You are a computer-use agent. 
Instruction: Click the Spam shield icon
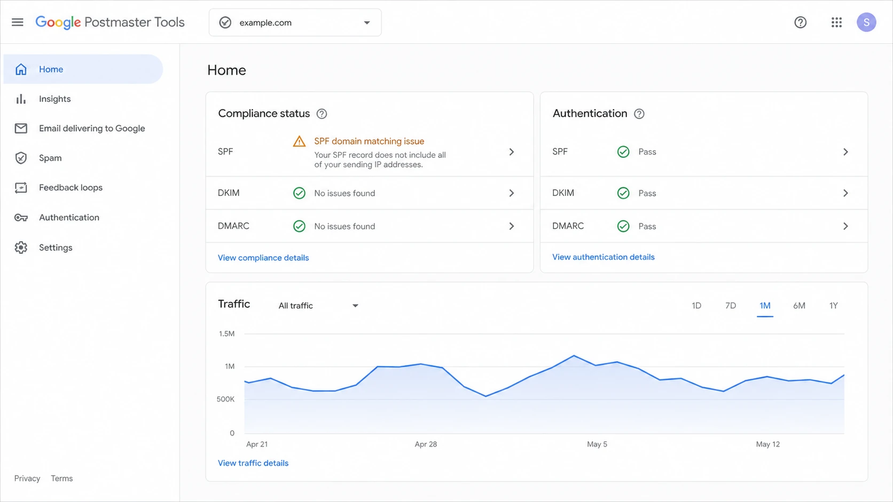21,158
